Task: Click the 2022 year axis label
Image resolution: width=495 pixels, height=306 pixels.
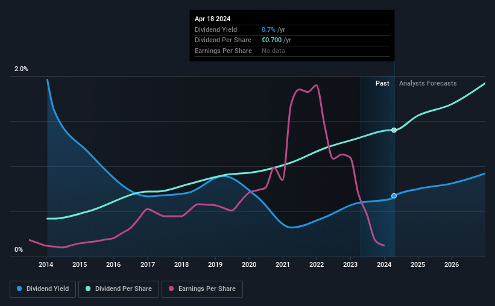Action: 317,264
